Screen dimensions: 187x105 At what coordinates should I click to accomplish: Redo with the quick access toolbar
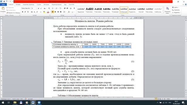coord(10,1)
